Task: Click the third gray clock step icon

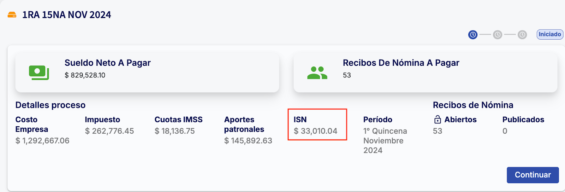Action: coord(522,35)
